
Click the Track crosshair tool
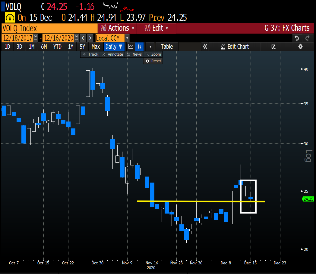(x=90, y=54)
